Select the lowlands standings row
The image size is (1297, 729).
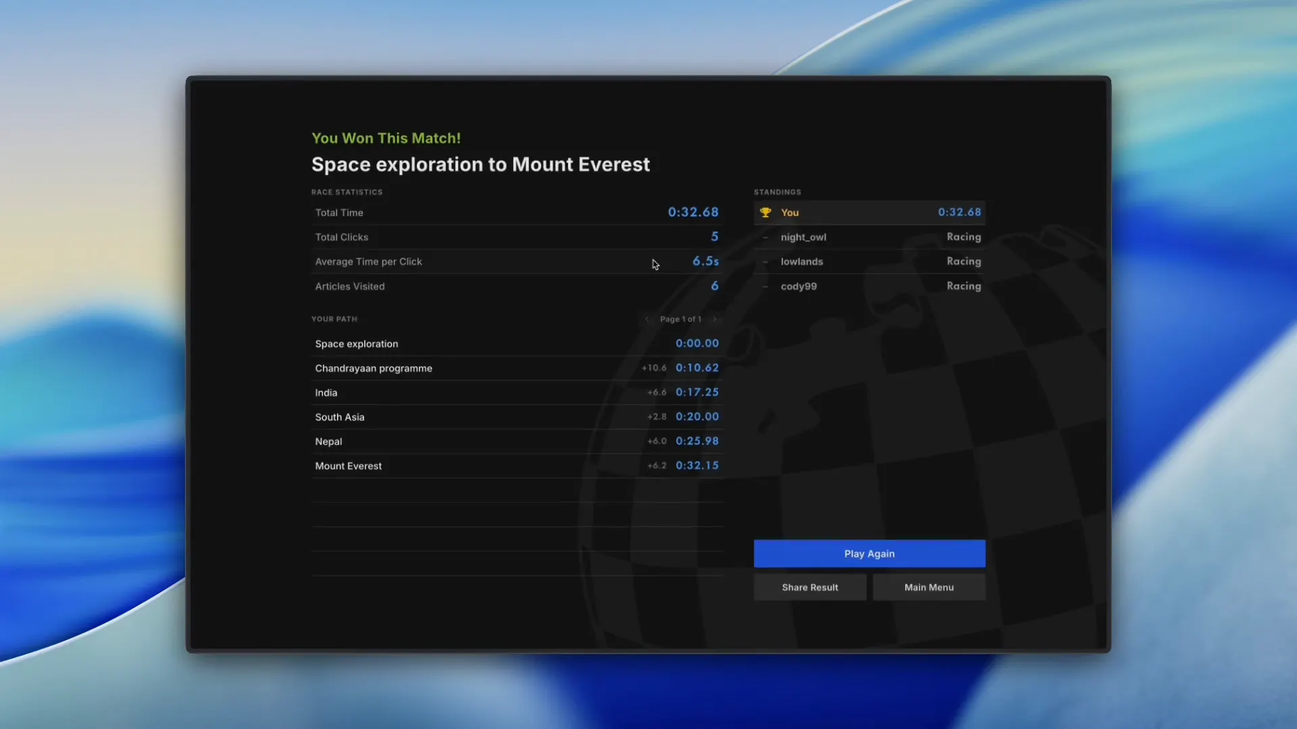(869, 261)
